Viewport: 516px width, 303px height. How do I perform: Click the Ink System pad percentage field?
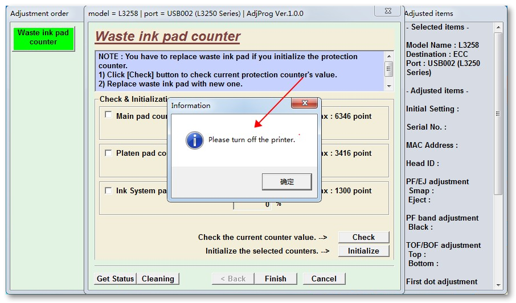(x=252, y=205)
